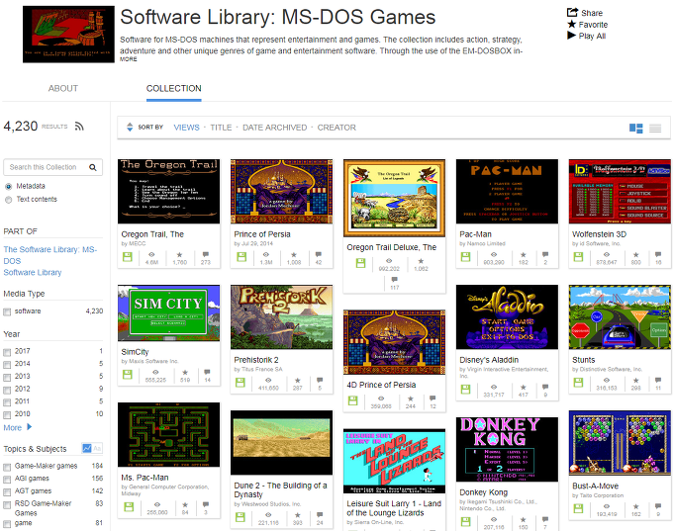
Task: Sort by DATE ARCHIVED
Action: [x=275, y=128]
